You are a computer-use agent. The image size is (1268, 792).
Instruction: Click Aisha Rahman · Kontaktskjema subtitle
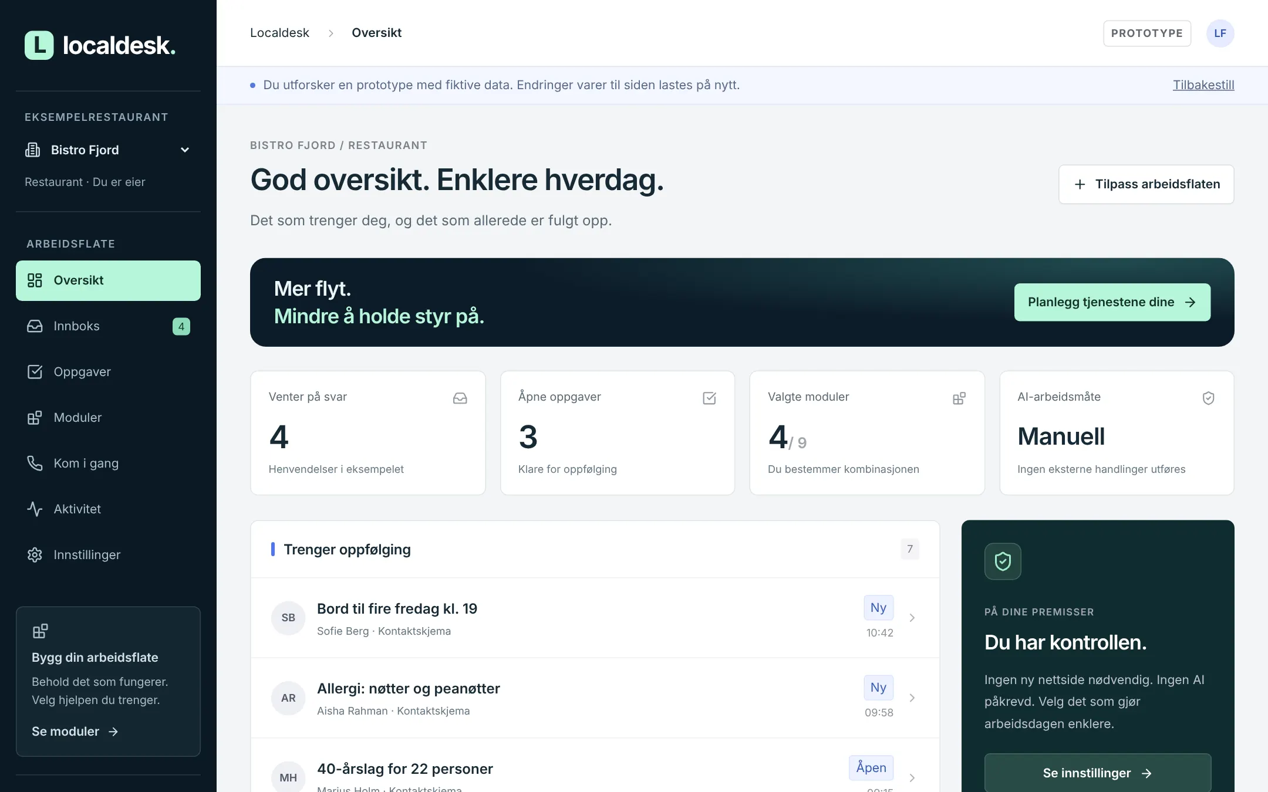pyautogui.click(x=393, y=711)
